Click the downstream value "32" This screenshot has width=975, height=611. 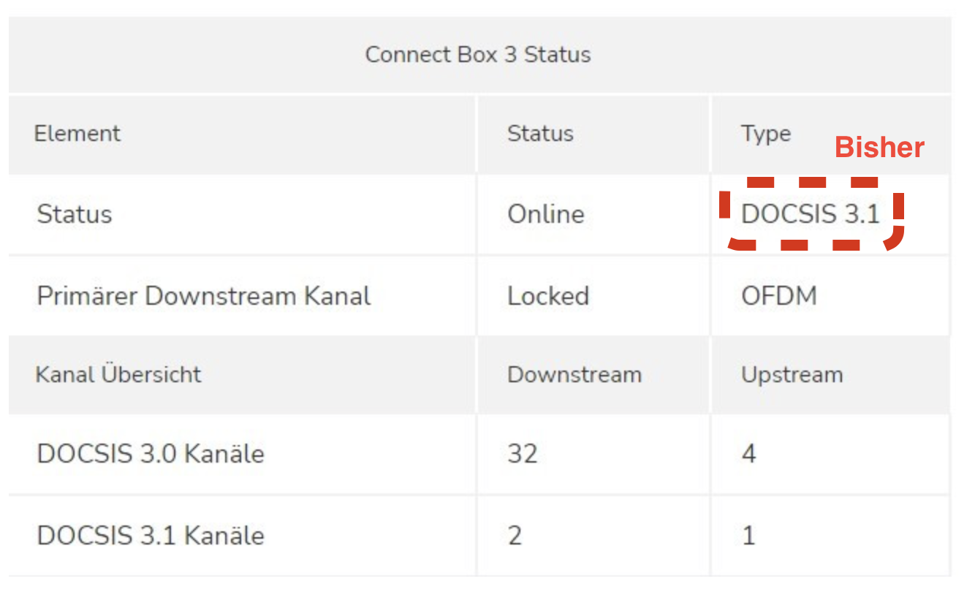523,454
